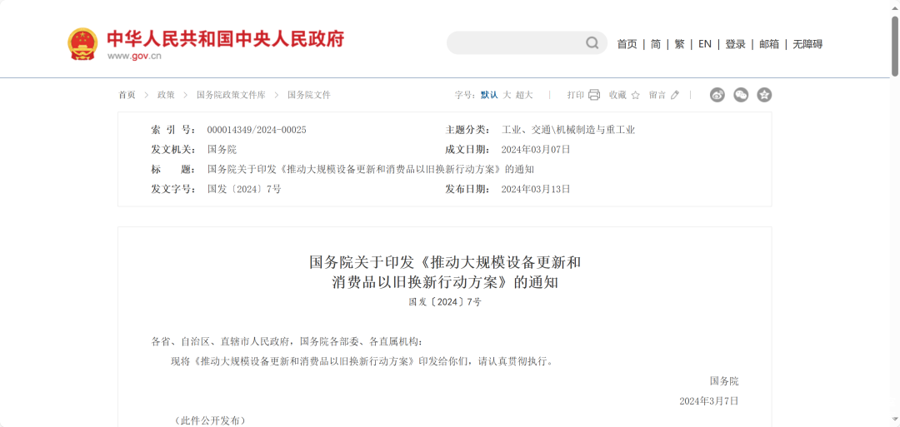
Task: Click the pencil icon next to 留言
Action: pos(675,95)
